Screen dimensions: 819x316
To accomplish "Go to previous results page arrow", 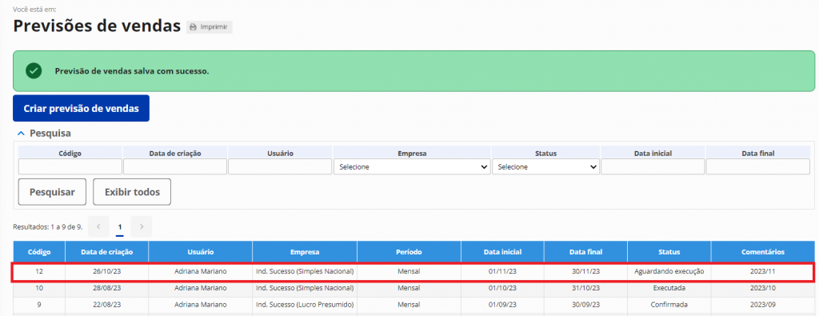I will pyautogui.click(x=98, y=226).
